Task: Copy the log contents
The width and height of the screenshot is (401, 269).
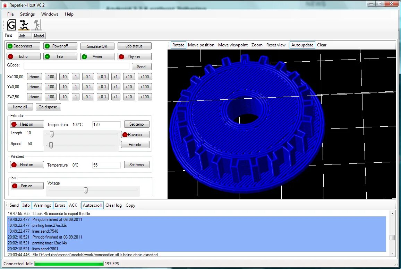Action: 130,205
